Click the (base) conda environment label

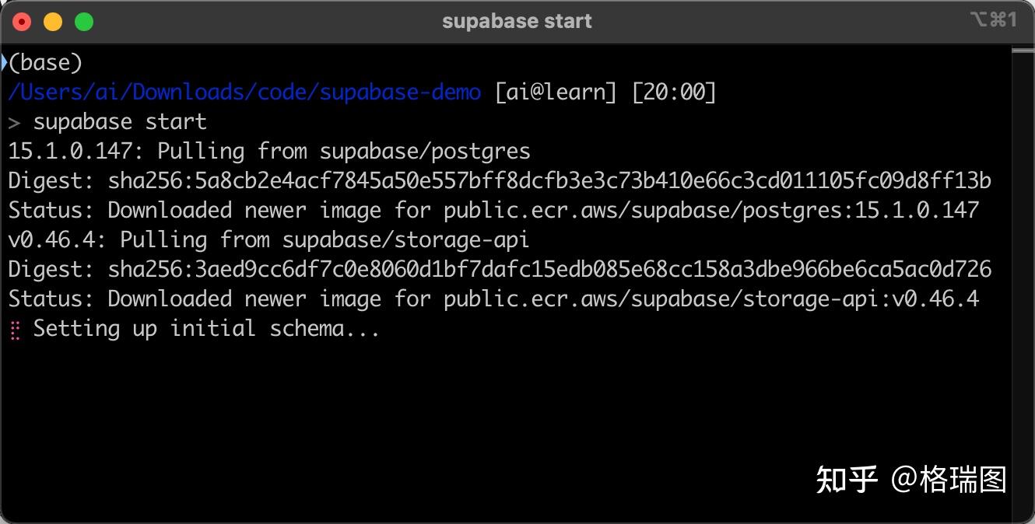45,63
